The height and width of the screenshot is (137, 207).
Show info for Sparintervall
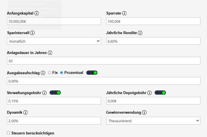coord(32,33)
